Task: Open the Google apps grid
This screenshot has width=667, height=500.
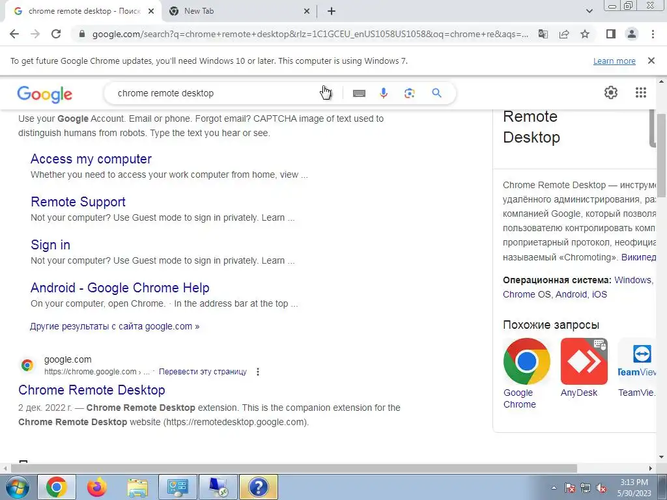Action: coord(641,92)
